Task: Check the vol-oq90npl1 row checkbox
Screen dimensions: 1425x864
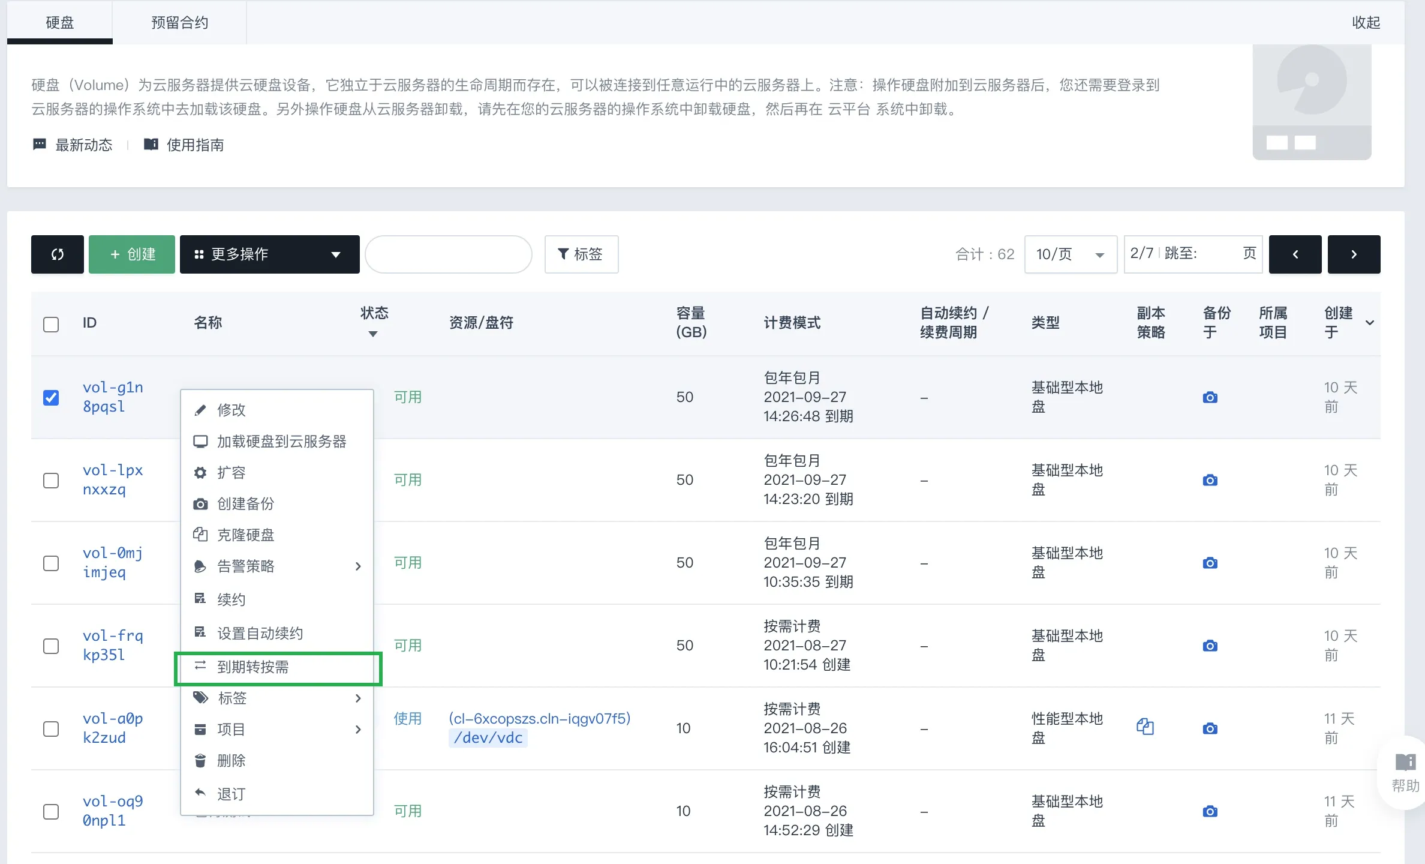Action: [51, 812]
